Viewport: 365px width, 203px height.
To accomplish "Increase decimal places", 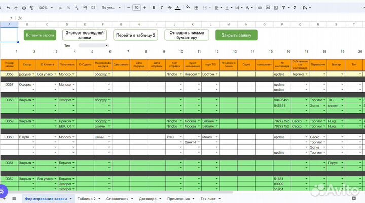I will pos(85,8).
